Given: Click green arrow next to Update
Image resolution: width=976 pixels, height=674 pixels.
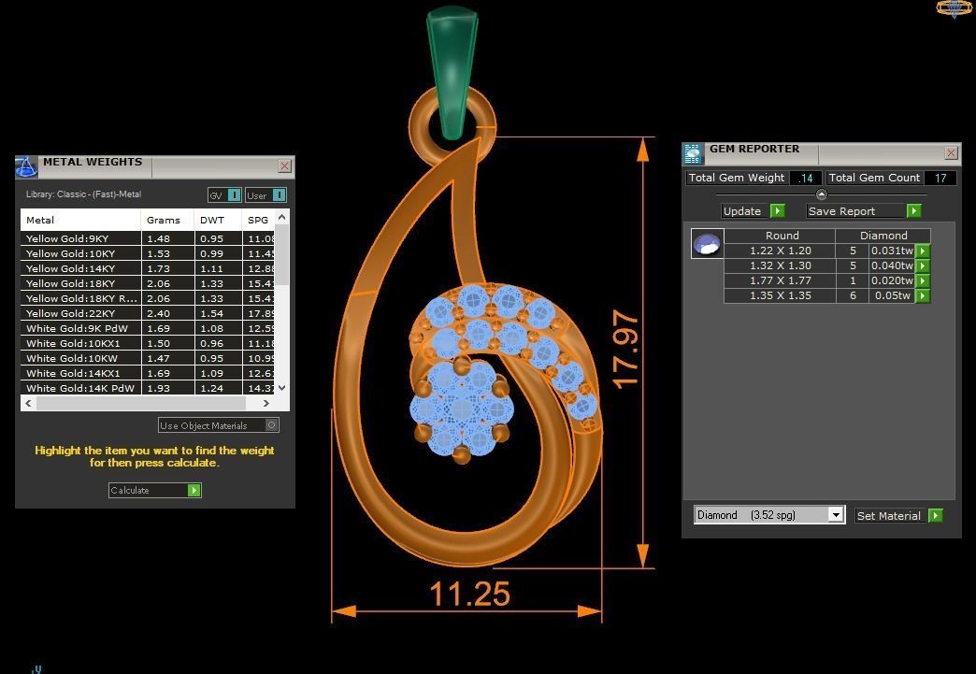Looking at the screenshot, I should [x=778, y=211].
